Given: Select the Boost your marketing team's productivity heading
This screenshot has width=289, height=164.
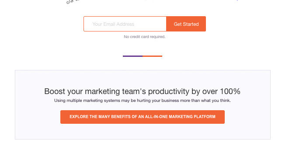Looking at the screenshot, I should pyautogui.click(x=142, y=91).
